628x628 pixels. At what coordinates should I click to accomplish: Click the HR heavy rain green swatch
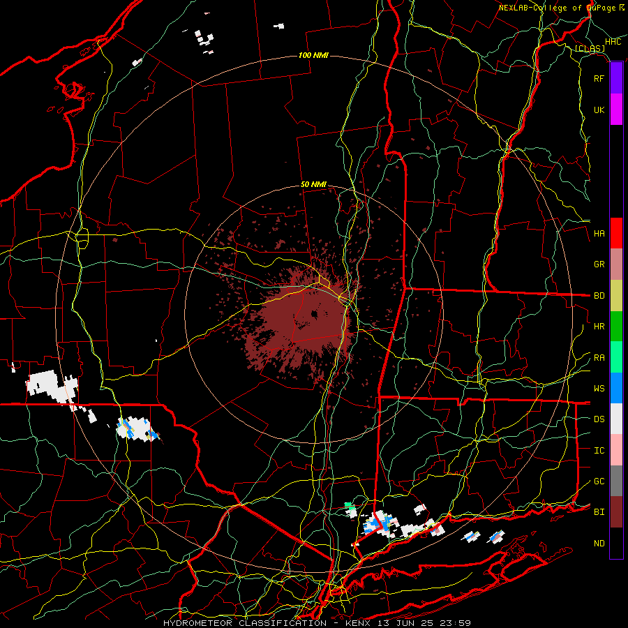[x=616, y=326]
